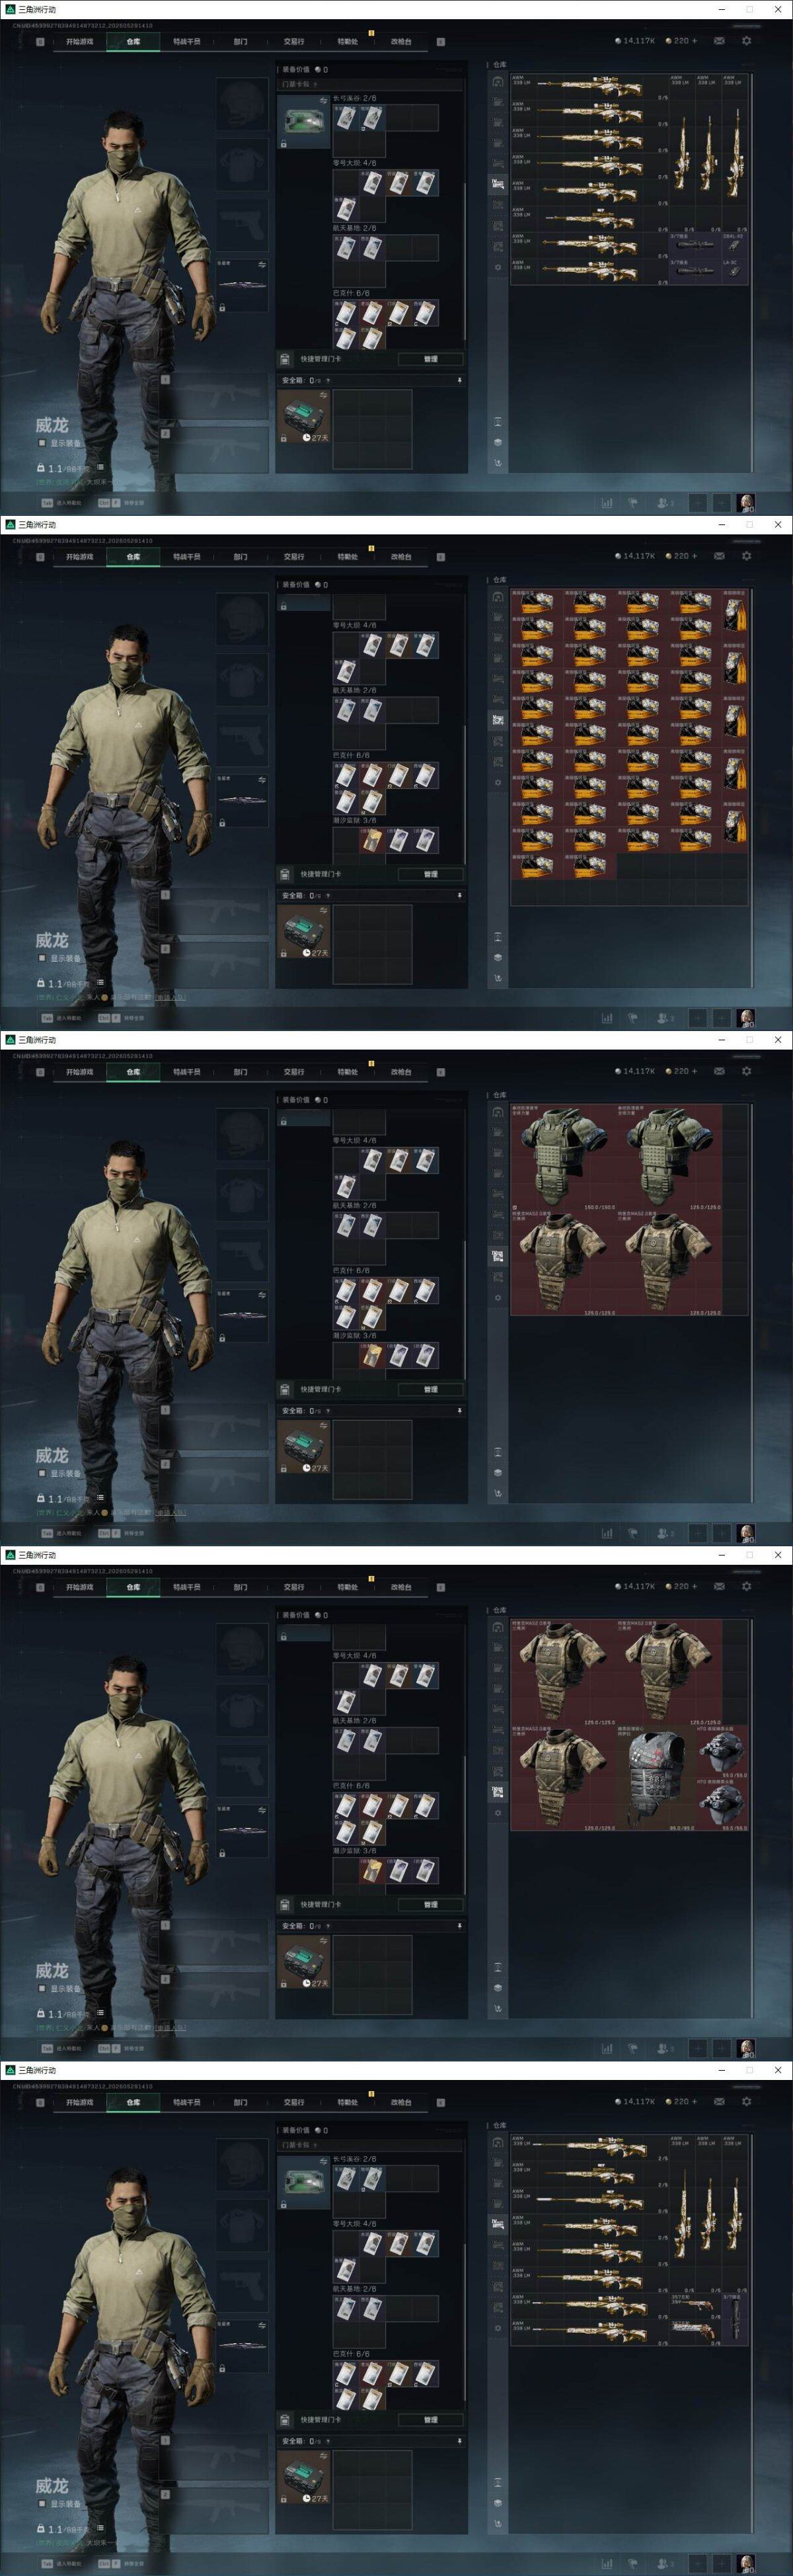793x2576 pixels.
Task: Open settings gear in the topmost window
Action: point(746,41)
